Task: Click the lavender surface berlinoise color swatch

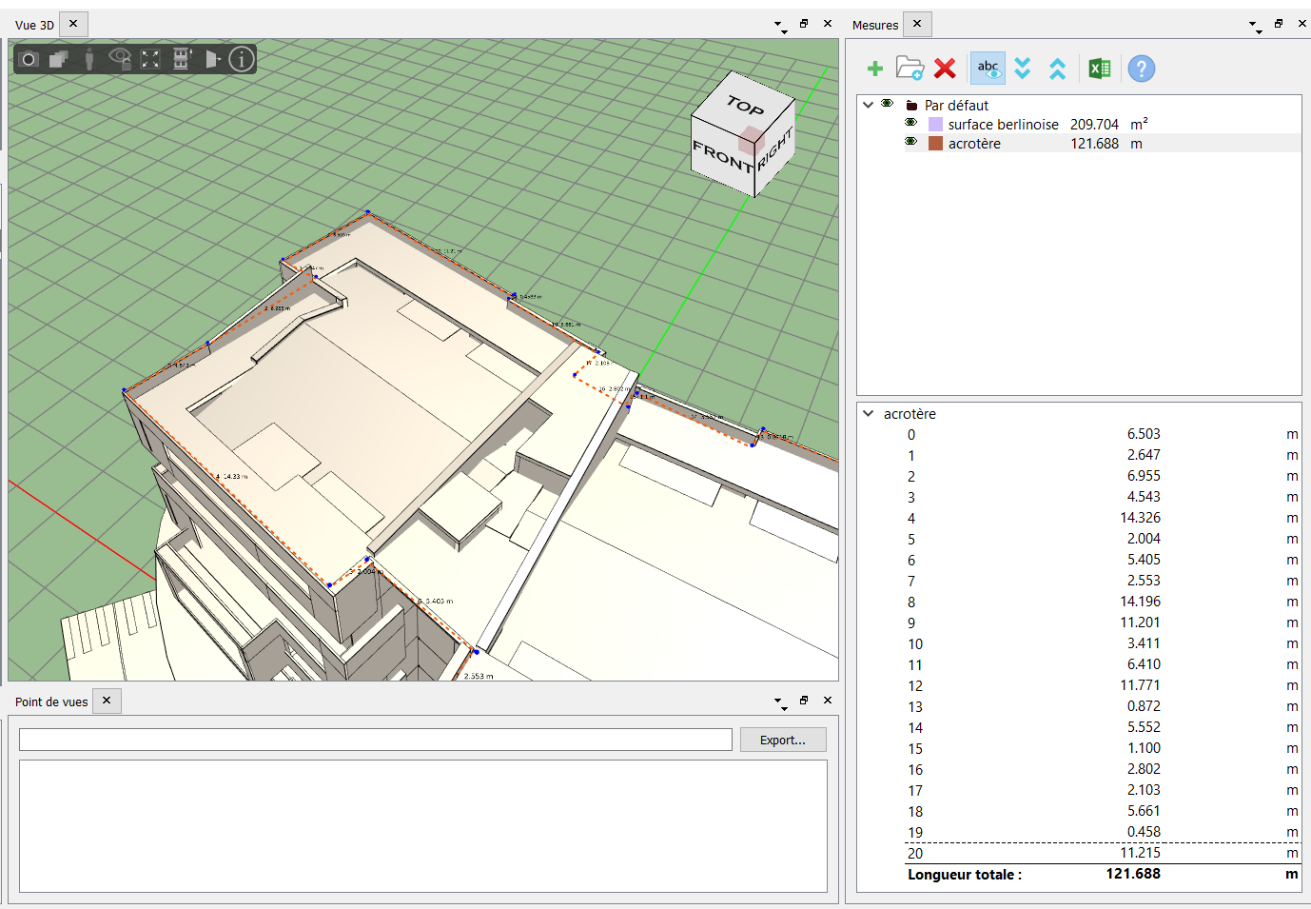Action: [935, 125]
